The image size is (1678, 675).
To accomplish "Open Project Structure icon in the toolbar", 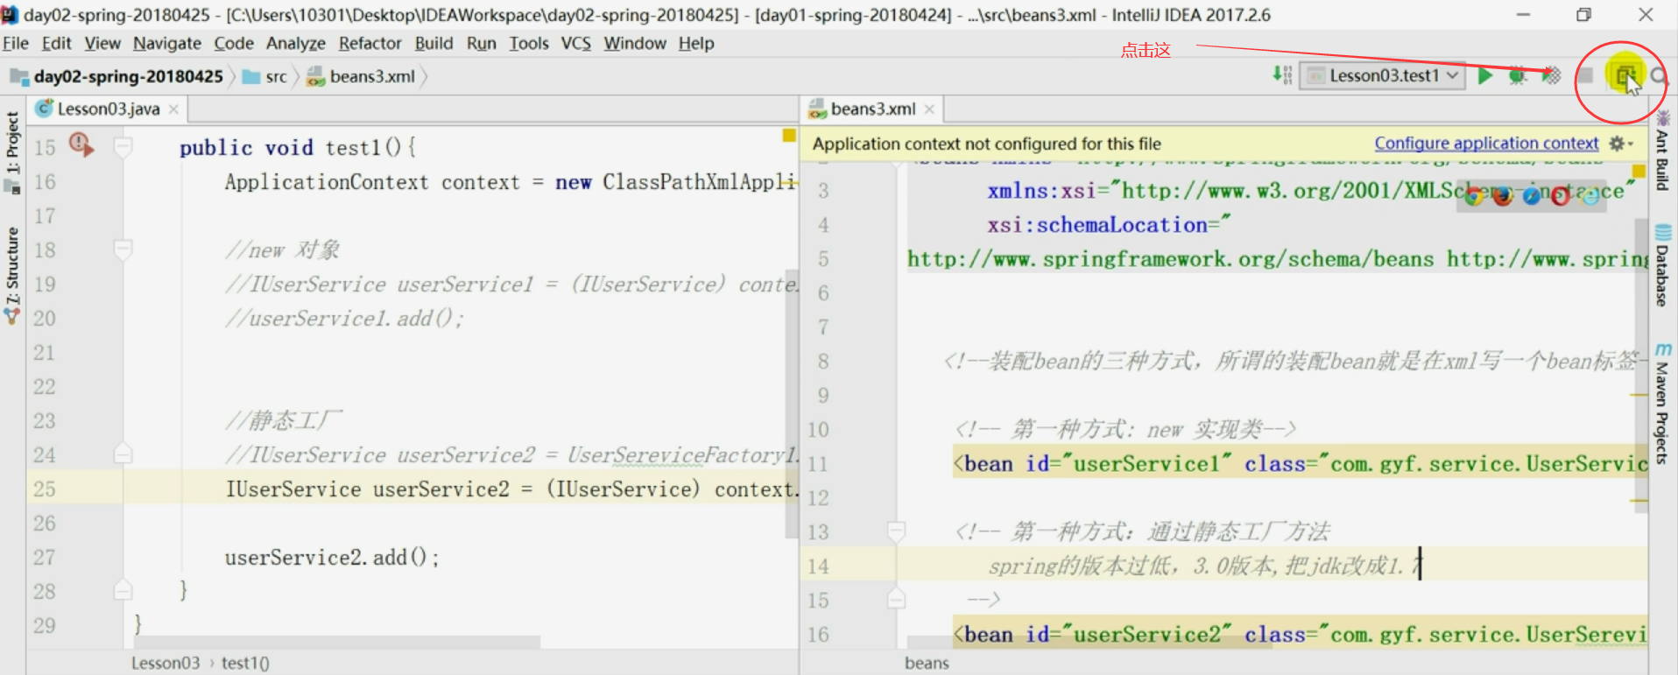I will [x=1625, y=76].
